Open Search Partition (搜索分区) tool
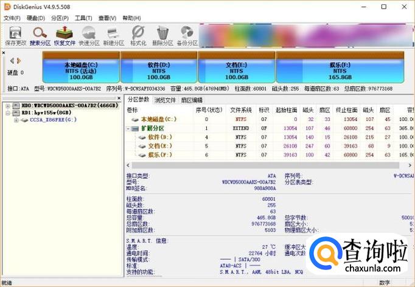The height and width of the screenshot is (287, 415). pyautogui.click(x=40, y=36)
